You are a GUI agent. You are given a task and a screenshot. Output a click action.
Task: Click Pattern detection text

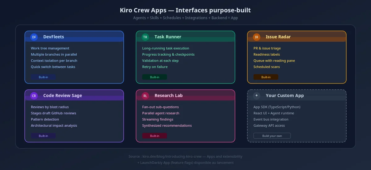(x=45, y=119)
